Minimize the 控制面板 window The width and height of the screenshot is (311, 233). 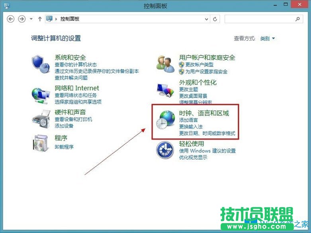click(275, 5)
